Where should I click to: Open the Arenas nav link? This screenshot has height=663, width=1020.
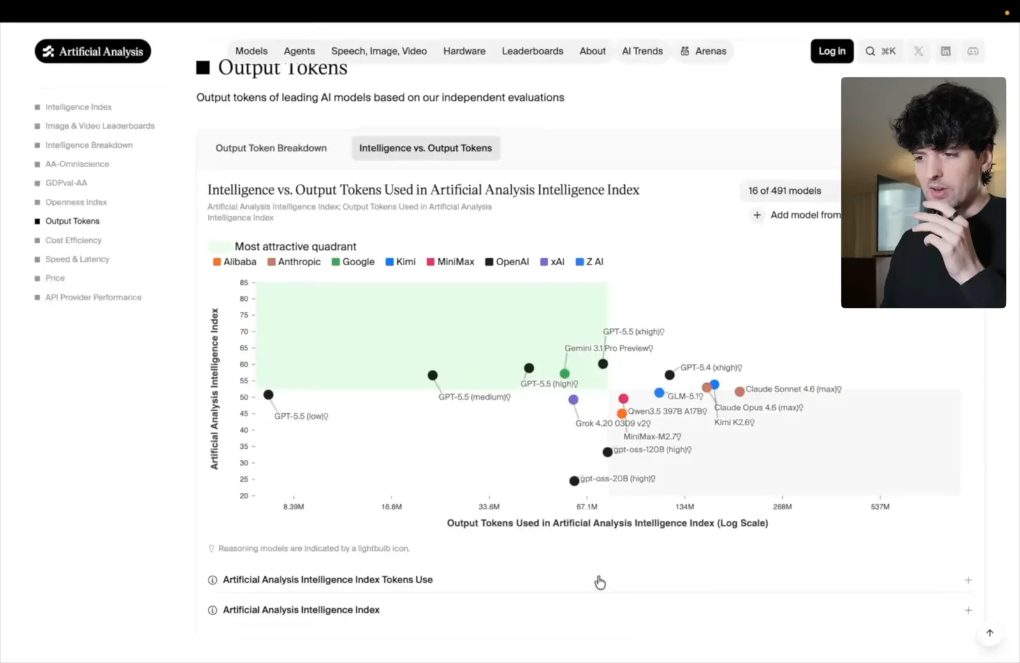pyautogui.click(x=703, y=51)
